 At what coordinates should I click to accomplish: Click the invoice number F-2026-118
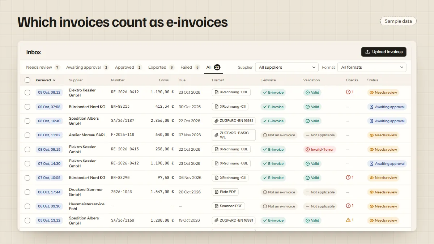click(123, 135)
